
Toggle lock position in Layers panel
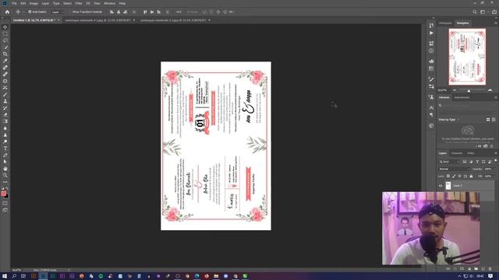click(459, 177)
